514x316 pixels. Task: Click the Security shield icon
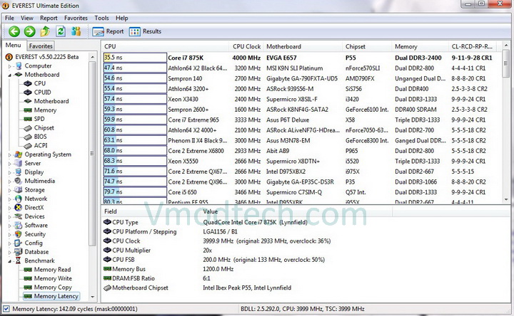coord(19,234)
